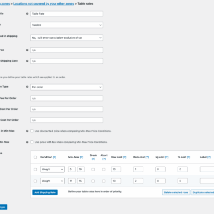Enable use price with tax for Min-Max
The width and height of the screenshot is (214, 214).
click(32, 142)
